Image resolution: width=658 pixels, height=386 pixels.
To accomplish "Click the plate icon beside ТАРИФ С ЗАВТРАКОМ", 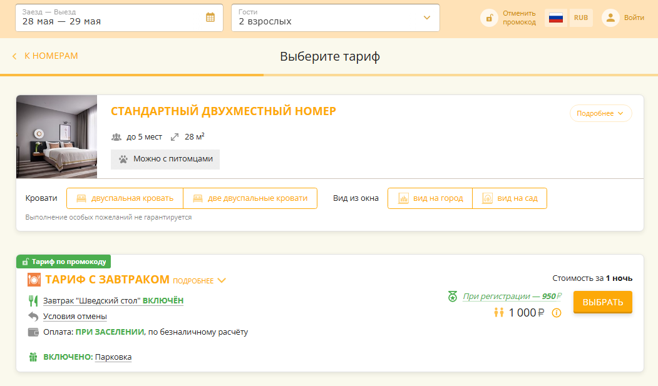I will coord(34,280).
